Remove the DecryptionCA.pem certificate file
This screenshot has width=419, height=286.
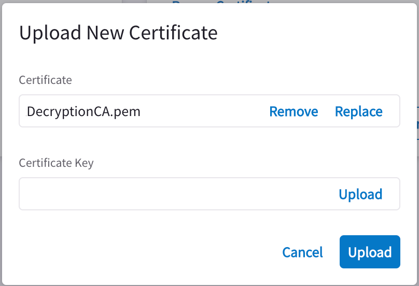click(294, 111)
